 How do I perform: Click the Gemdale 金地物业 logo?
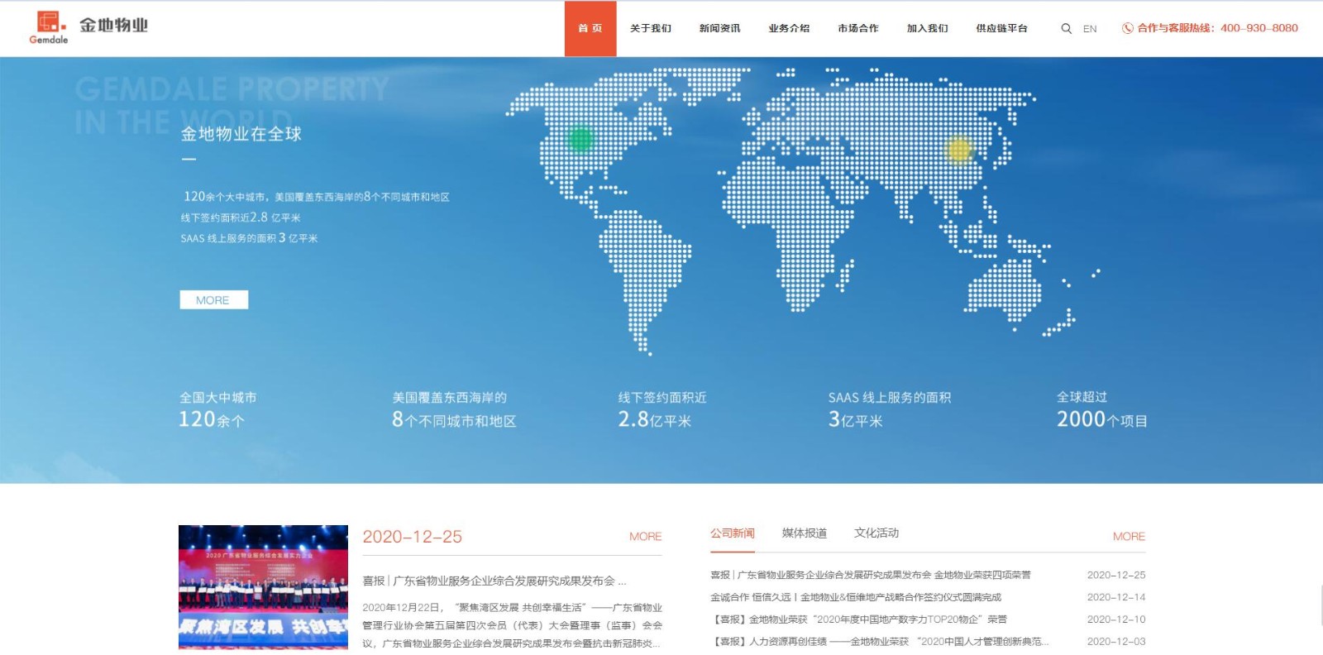coord(88,27)
